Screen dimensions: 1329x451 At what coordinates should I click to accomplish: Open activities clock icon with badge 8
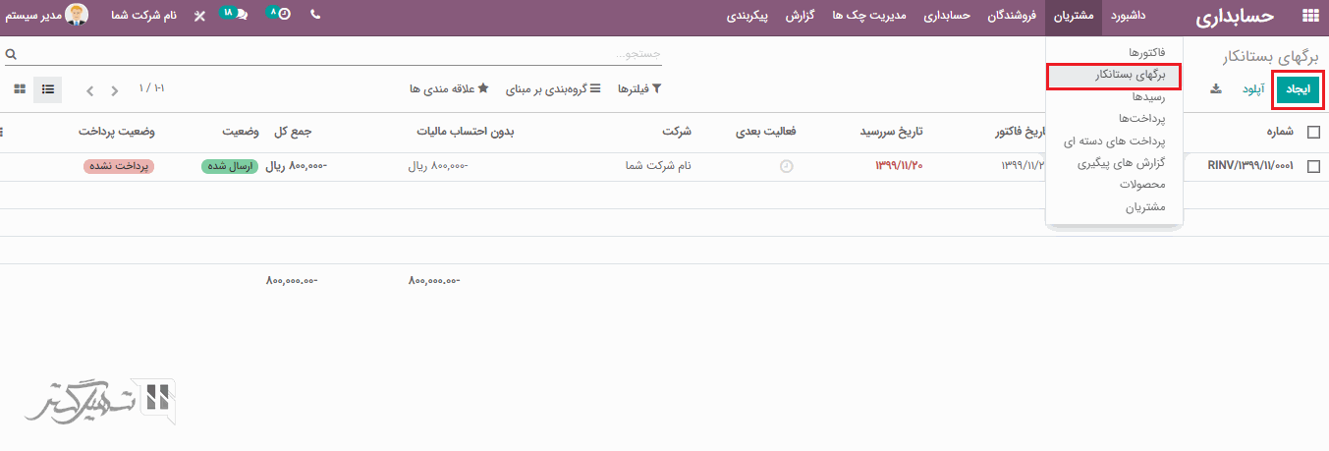click(281, 15)
